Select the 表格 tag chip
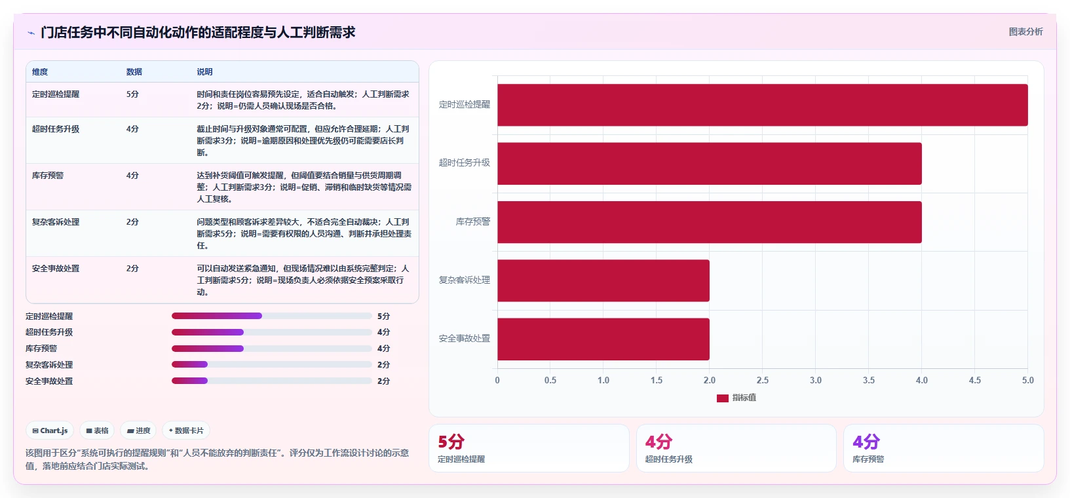Viewport: 1070px width, 498px height. tap(97, 431)
